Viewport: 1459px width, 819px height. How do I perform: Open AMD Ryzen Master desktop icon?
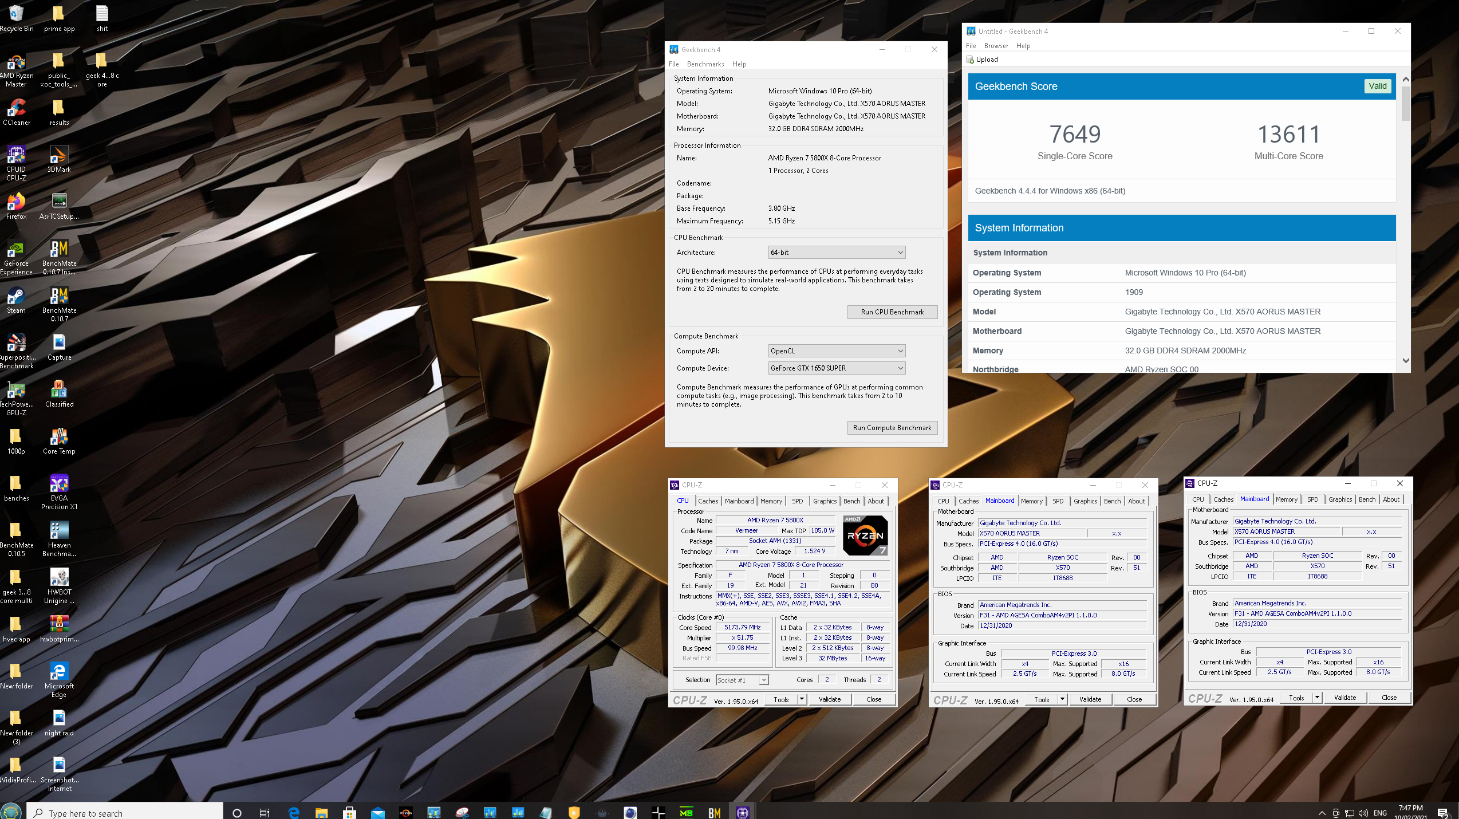tap(17, 70)
